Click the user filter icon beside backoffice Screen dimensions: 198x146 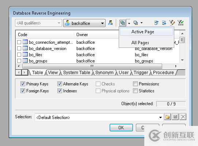[110, 23]
